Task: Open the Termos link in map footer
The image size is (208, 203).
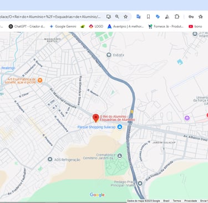Action: pyautogui.click(x=177, y=201)
